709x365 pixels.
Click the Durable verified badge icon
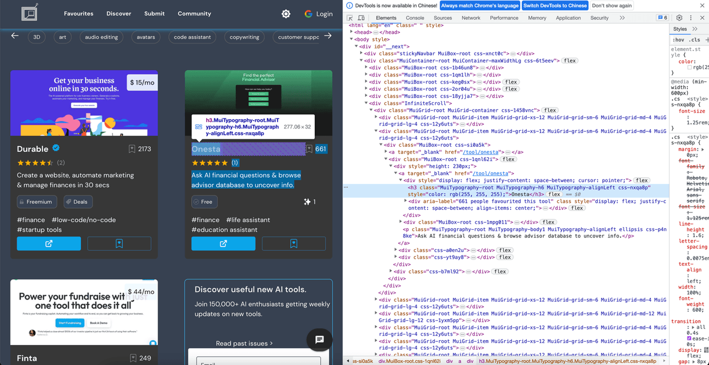click(x=56, y=148)
